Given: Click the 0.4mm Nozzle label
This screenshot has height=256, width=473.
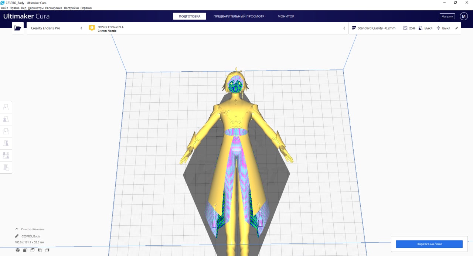Looking at the screenshot, I should click(107, 31).
